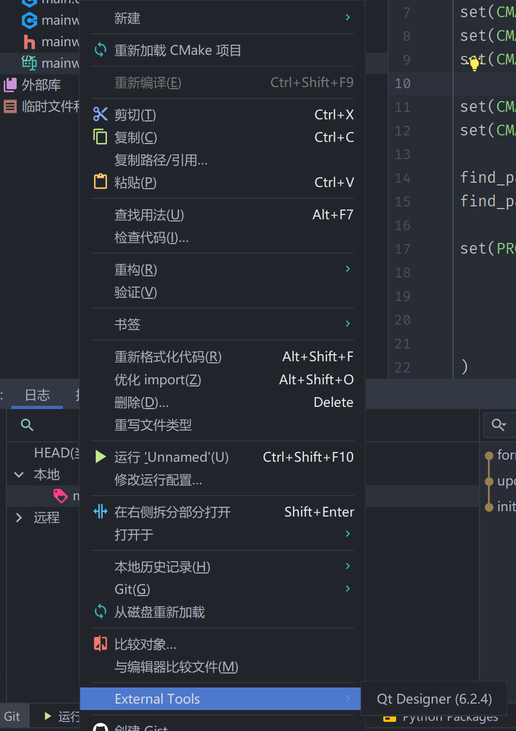Collapse the 本地 branch group
This screenshot has width=516, height=731.
click(19, 475)
